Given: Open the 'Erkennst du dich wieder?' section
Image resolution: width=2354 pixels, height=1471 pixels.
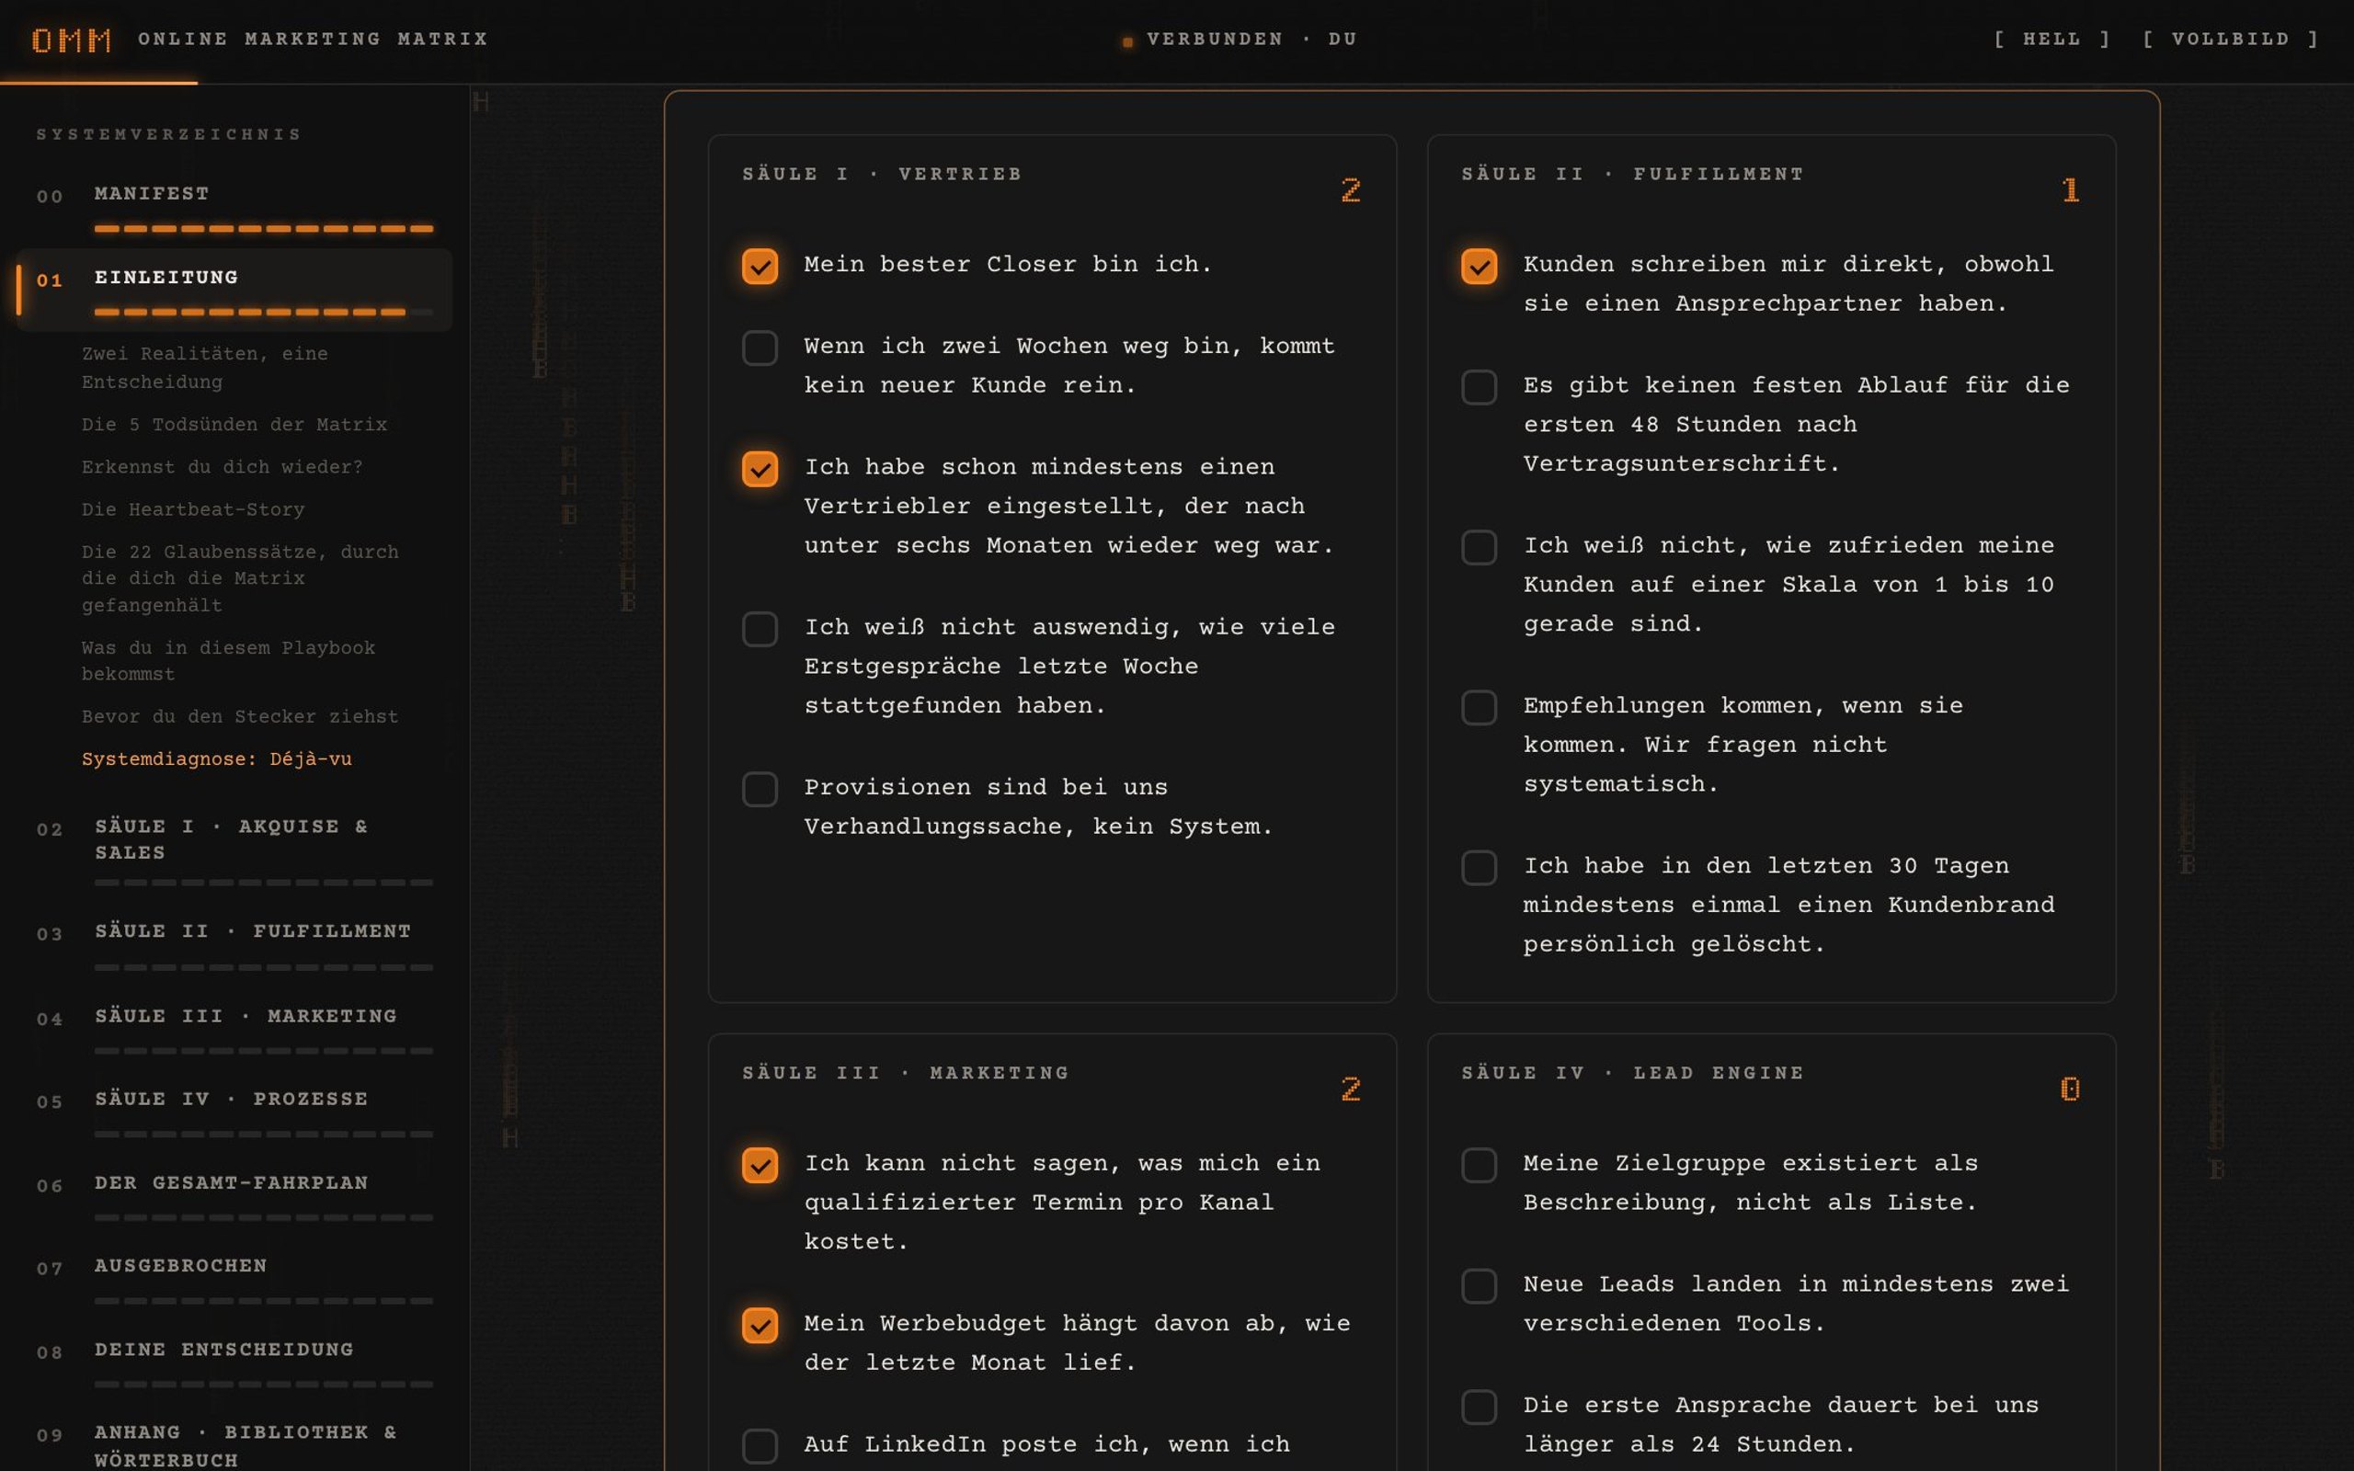Looking at the screenshot, I should pos(222,467).
